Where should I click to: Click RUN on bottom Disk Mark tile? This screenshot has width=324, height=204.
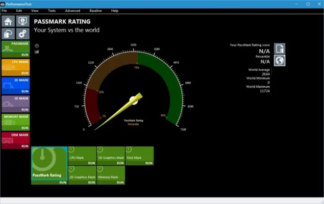(149, 163)
